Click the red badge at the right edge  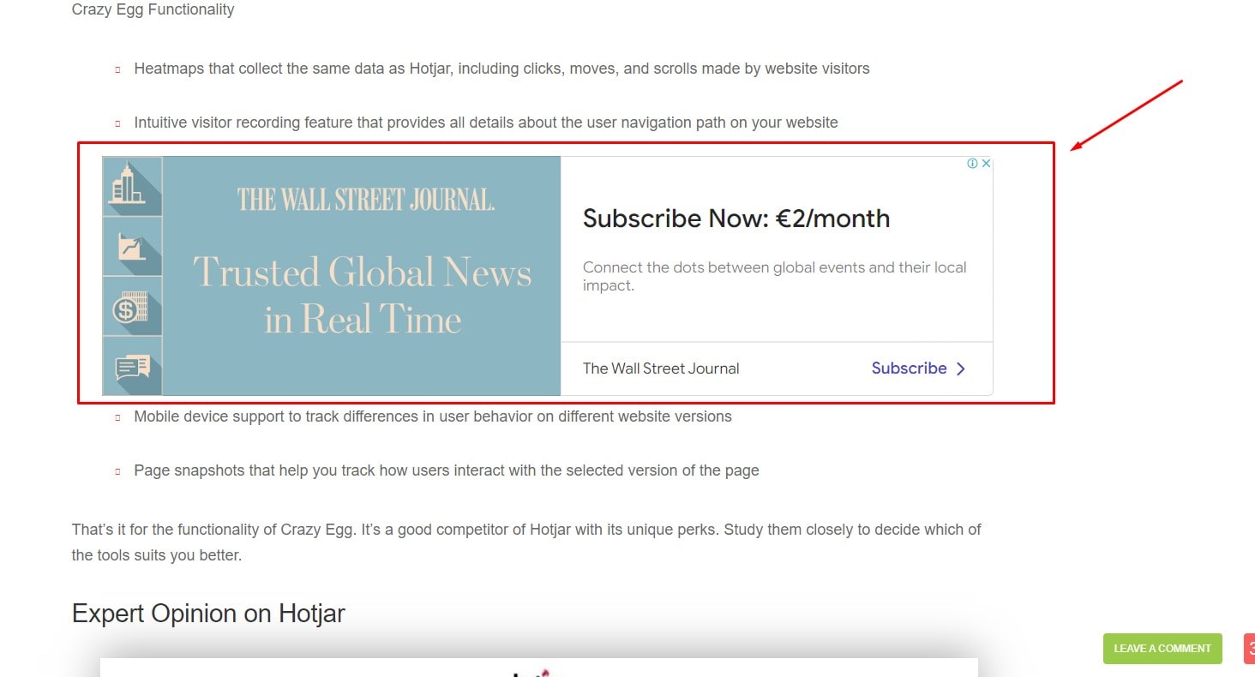[x=1250, y=648]
